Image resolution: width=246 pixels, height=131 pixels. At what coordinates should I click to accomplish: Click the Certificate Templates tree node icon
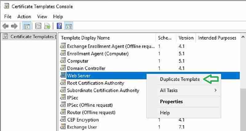[5, 37]
